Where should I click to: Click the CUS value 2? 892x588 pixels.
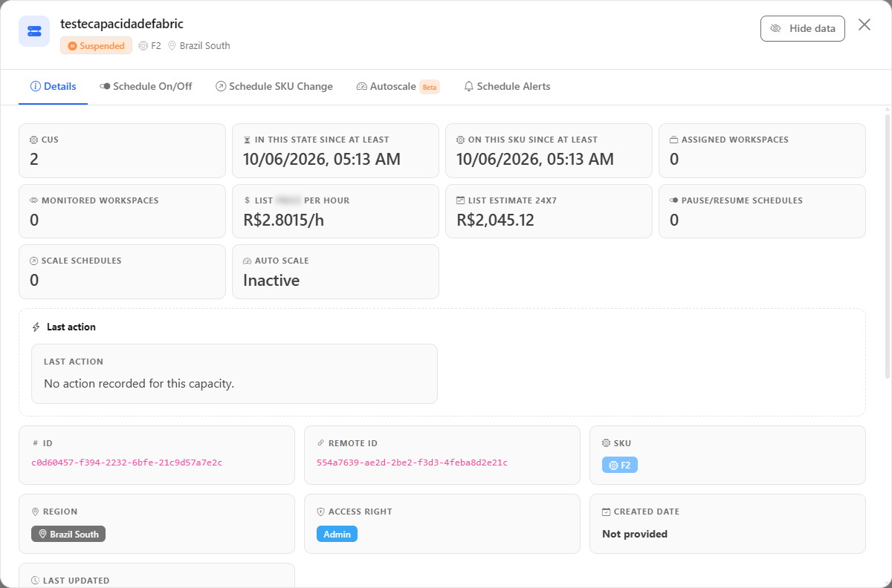tap(34, 159)
